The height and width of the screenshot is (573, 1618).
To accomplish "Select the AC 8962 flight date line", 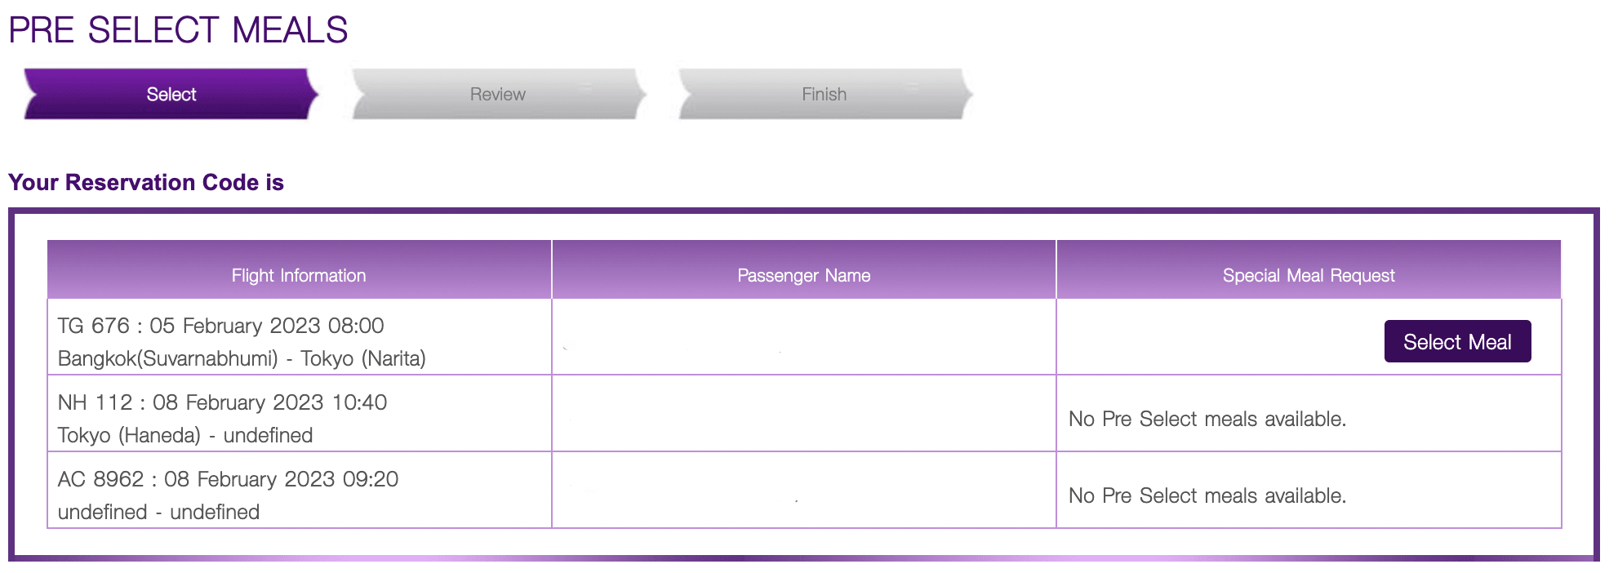I will point(228,479).
